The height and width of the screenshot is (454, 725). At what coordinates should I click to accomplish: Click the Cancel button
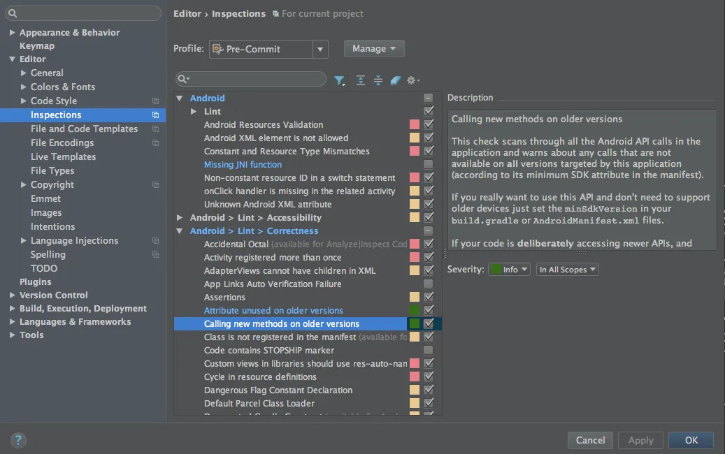coord(590,440)
